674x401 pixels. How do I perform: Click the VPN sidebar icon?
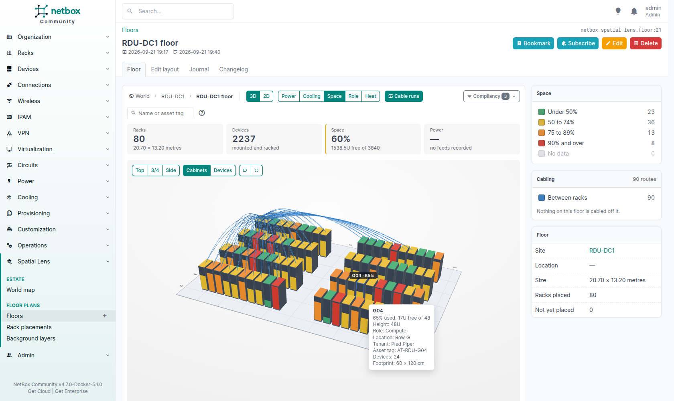tap(9, 133)
